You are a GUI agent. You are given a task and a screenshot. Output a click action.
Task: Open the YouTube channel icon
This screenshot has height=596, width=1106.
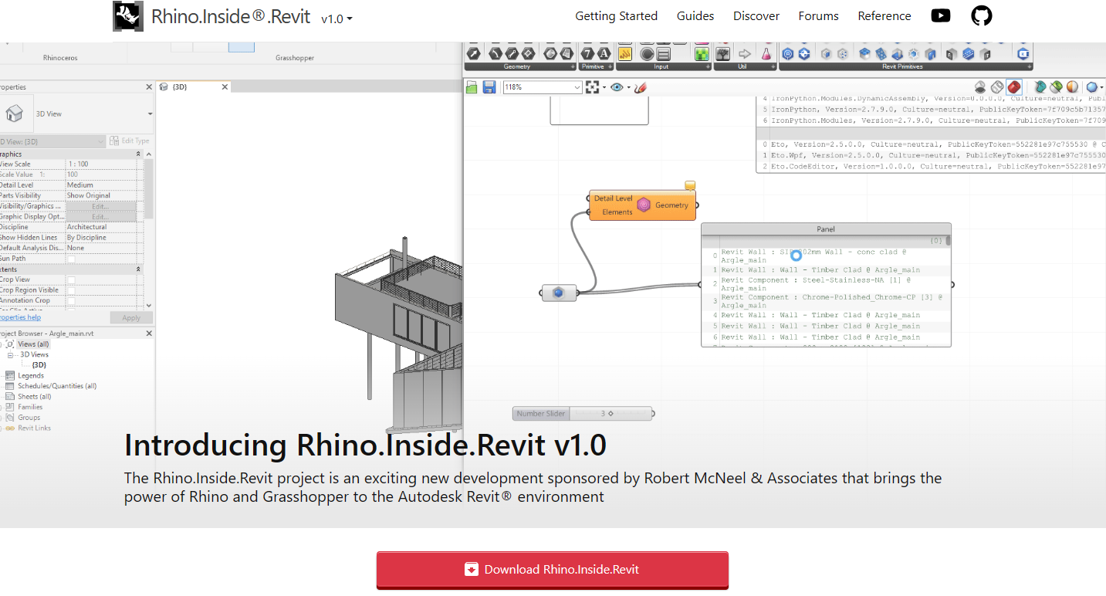pyautogui.click(x=940, y=15)
